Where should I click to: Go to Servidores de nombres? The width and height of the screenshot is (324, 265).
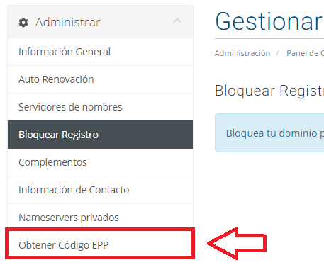click(100, 107)
